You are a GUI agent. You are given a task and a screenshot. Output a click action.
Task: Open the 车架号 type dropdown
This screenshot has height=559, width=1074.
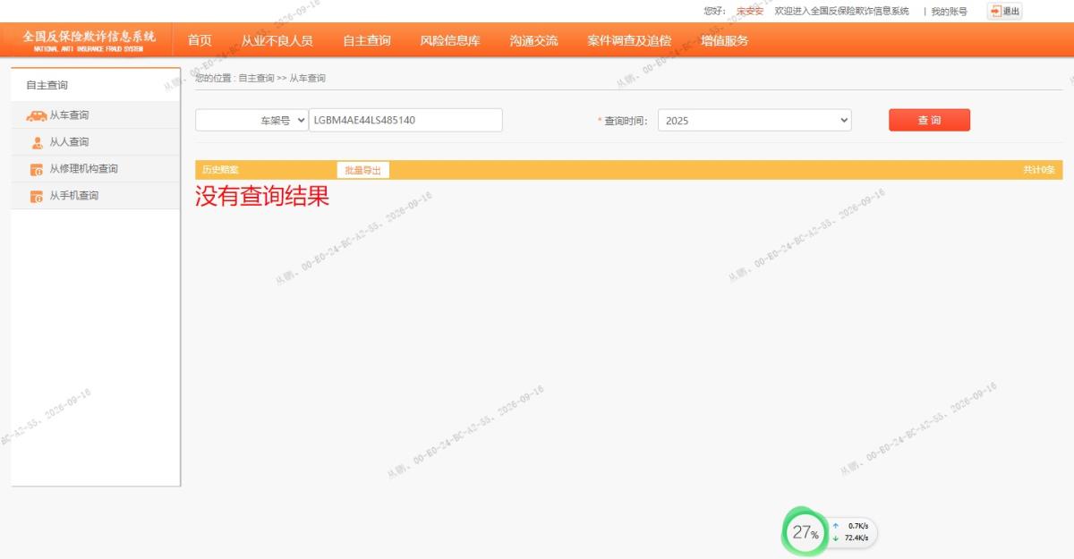251,120
